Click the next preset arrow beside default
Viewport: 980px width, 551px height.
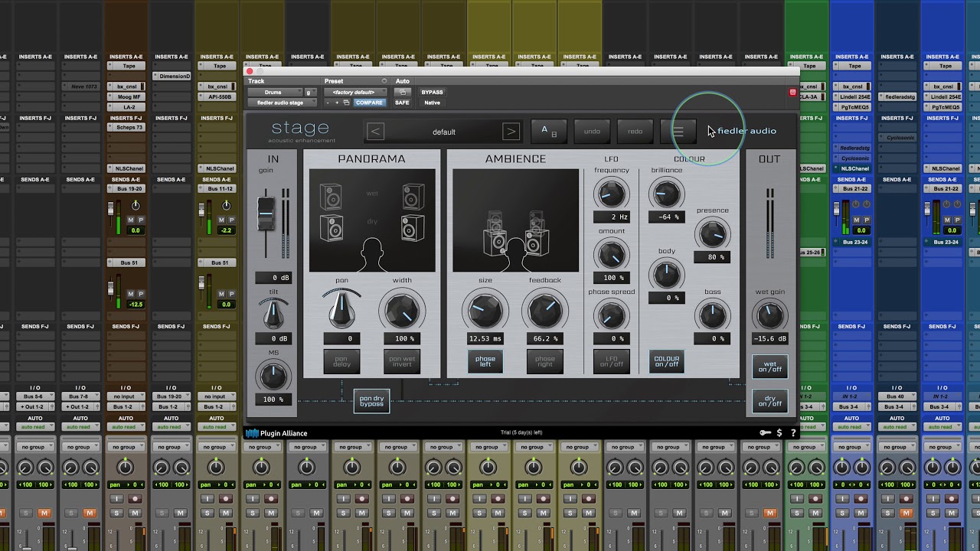511,132
